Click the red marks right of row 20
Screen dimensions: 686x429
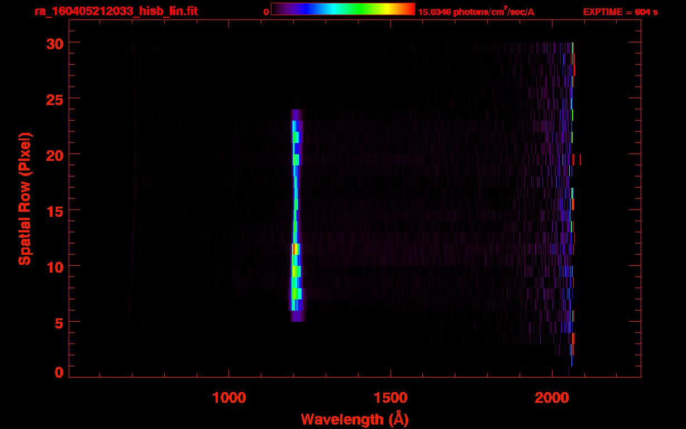point(577,160)
